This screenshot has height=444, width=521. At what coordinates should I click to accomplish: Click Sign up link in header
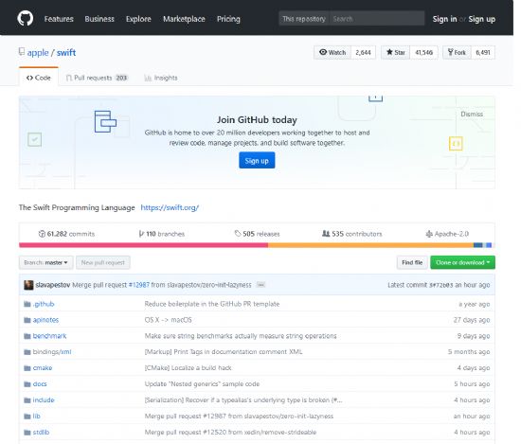coord(482,19)
